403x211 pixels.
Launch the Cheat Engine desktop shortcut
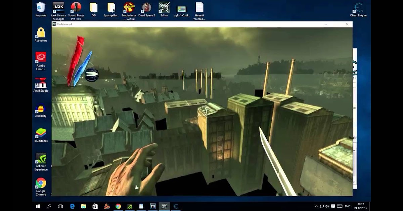[x=358, y=10]
